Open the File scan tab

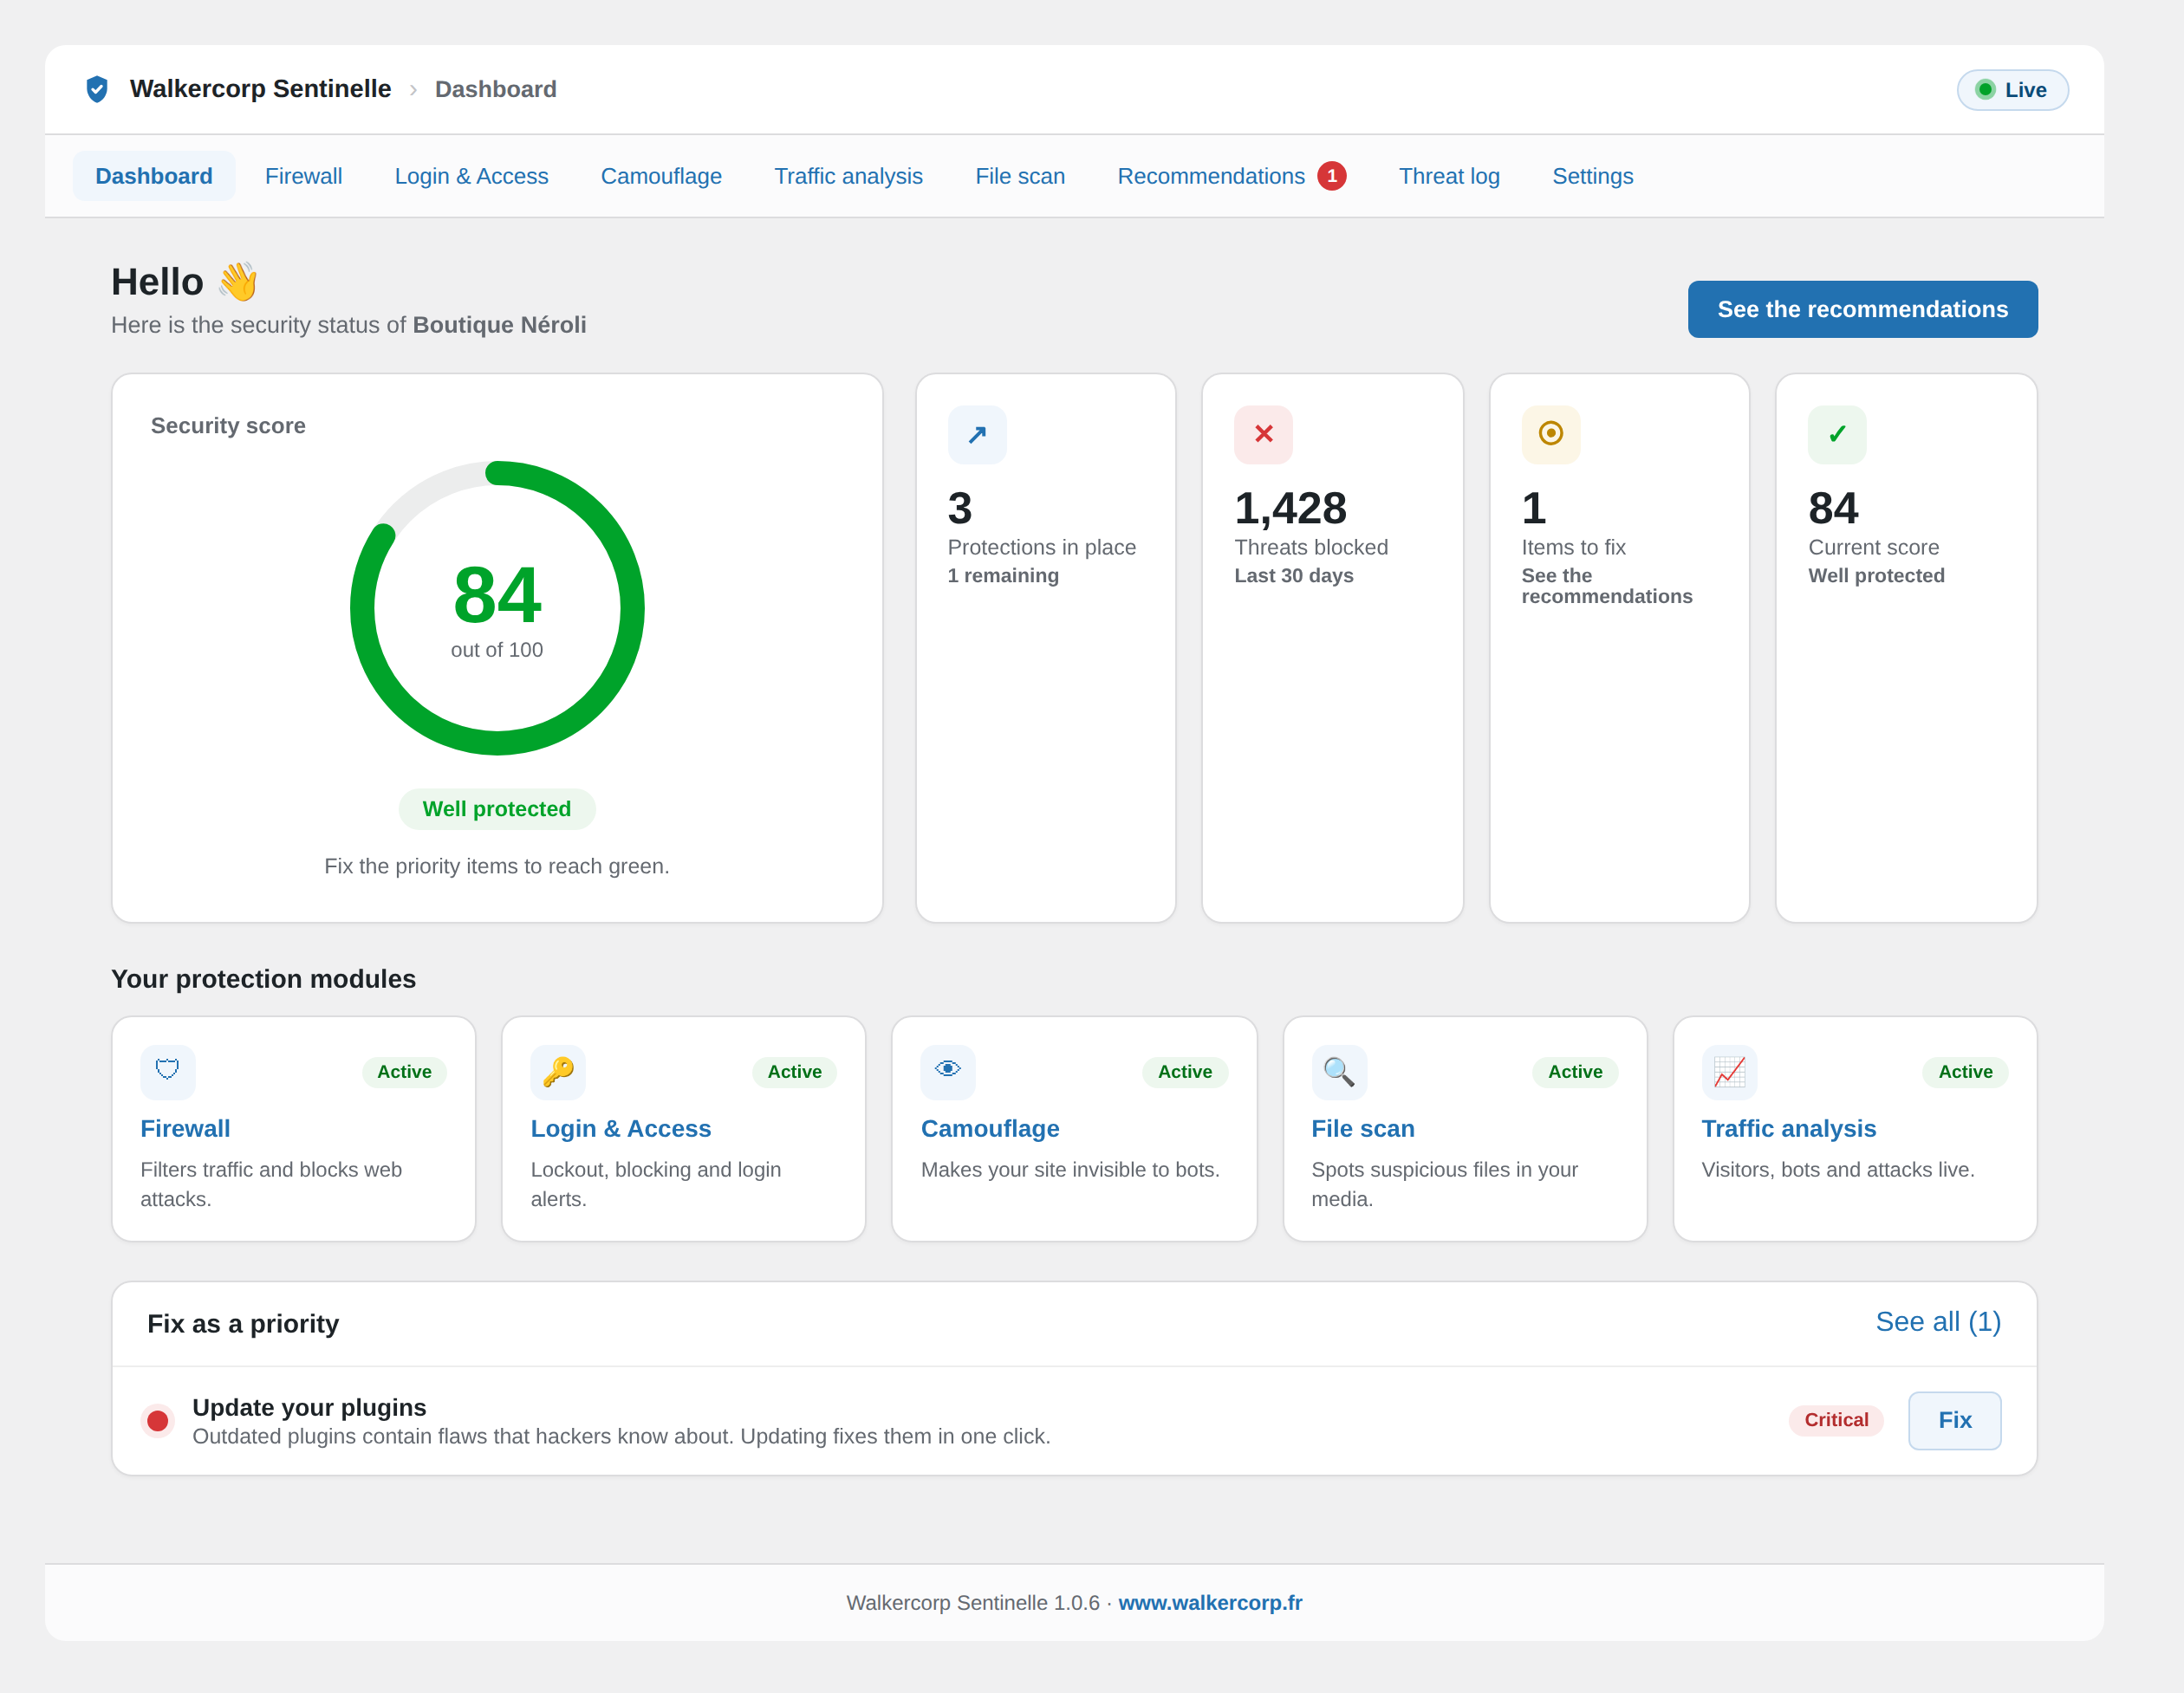click(1020, 176)
